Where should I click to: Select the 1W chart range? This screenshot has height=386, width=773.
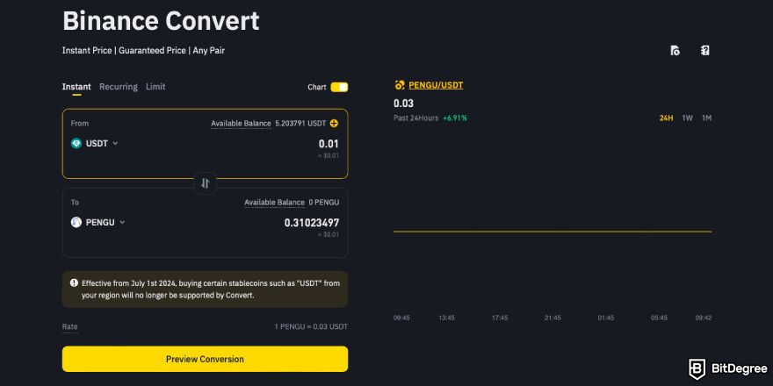(x=687, y=118)
